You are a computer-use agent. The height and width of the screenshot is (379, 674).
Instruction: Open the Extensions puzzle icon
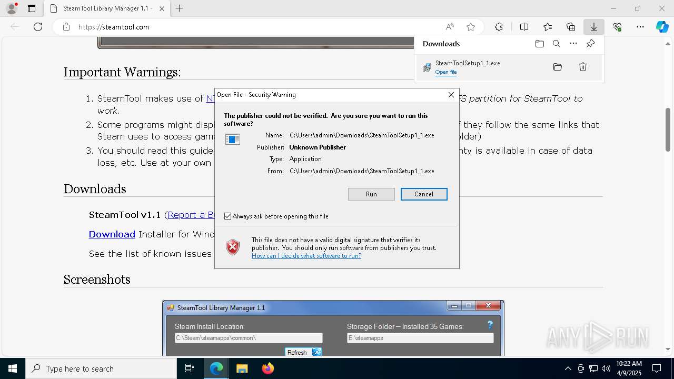499,27
